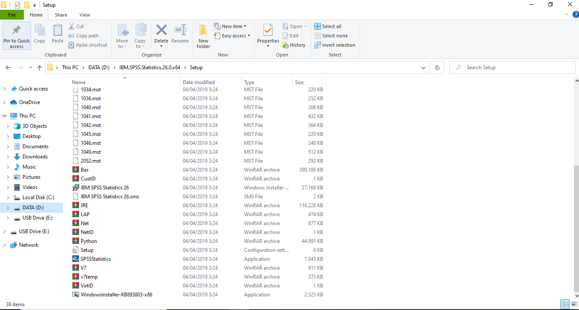Click Paste shortcut in Clipboard group
The width and height of the screenshot is (579, 310).
[x=88, y=45]
